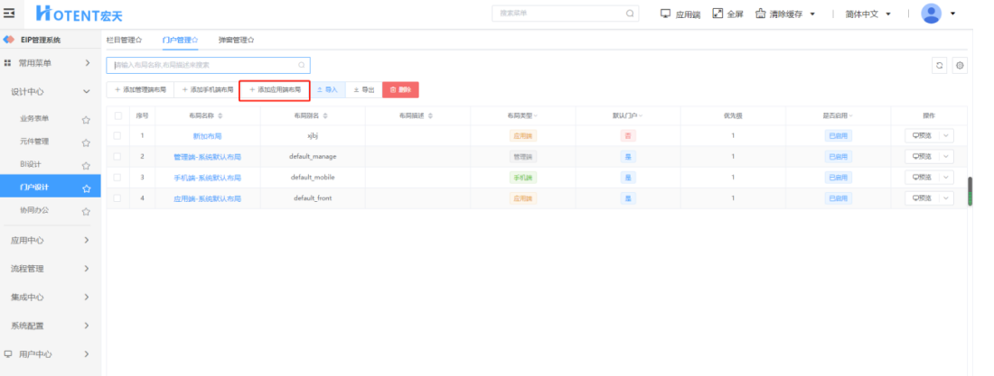994x376 pixels.
Task: Open the dropdown arrow beside 清除缓存
Action: [x=812, y=14]
